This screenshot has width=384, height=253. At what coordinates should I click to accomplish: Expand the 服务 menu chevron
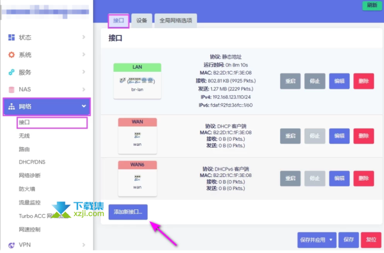point(84,72)
